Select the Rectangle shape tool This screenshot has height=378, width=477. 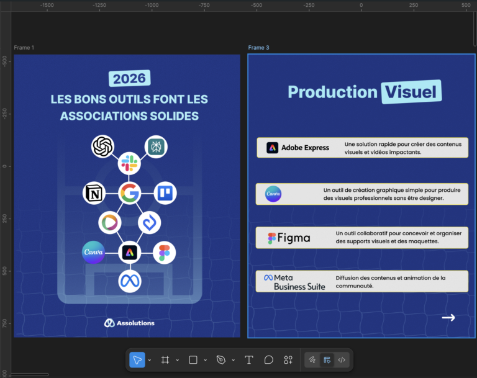(193, 360)
